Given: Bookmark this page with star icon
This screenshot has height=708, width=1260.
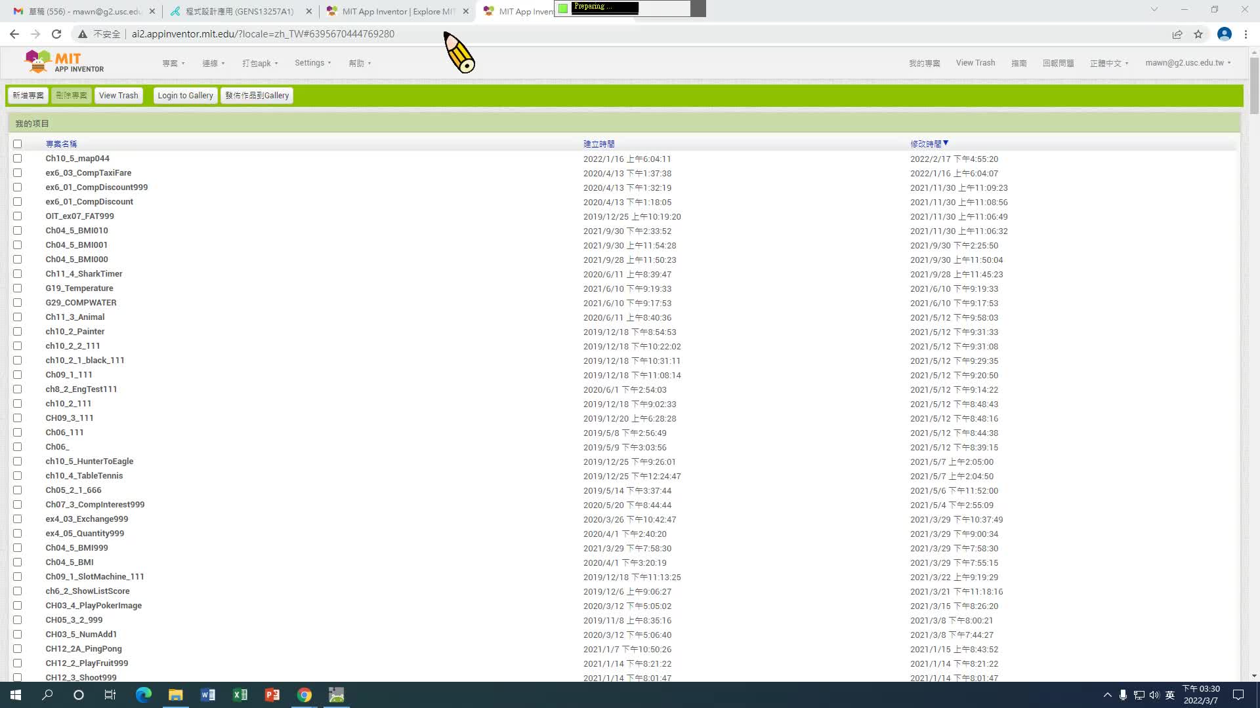Looking at the screenshot, I should pyautogui.click(x=1198, y=34).
